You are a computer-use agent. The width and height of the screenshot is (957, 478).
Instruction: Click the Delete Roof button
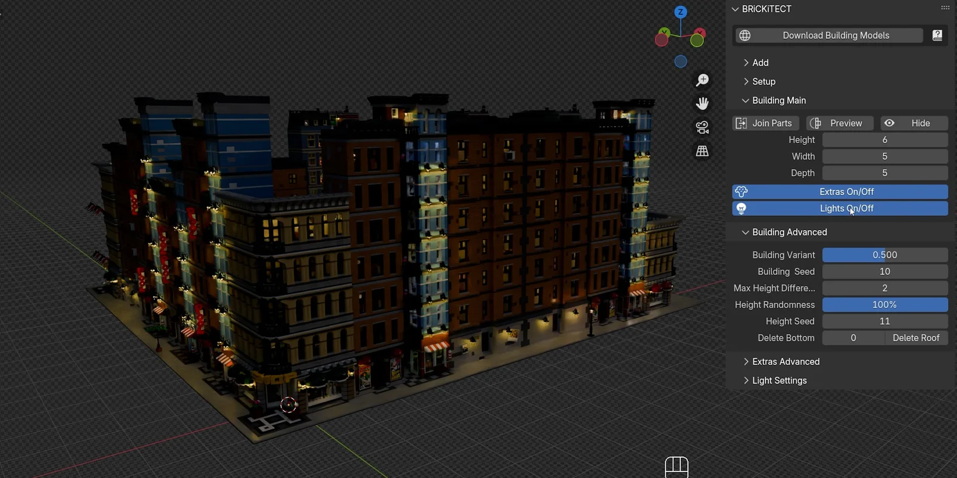916,338
